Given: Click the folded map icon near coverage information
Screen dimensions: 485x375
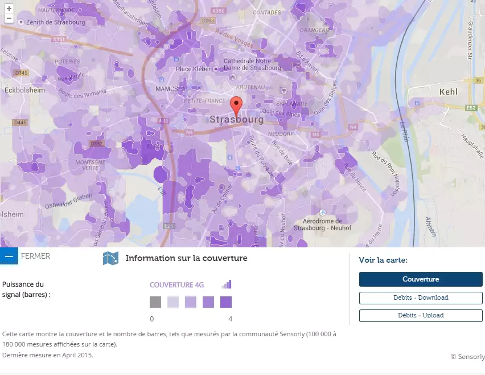Looking at the screenshot, I should pos(110,258).
